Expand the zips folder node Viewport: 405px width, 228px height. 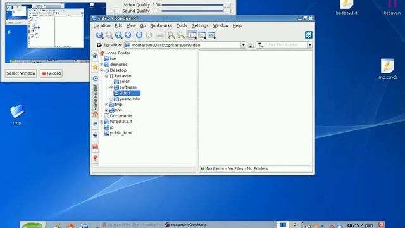pos(106,110)
